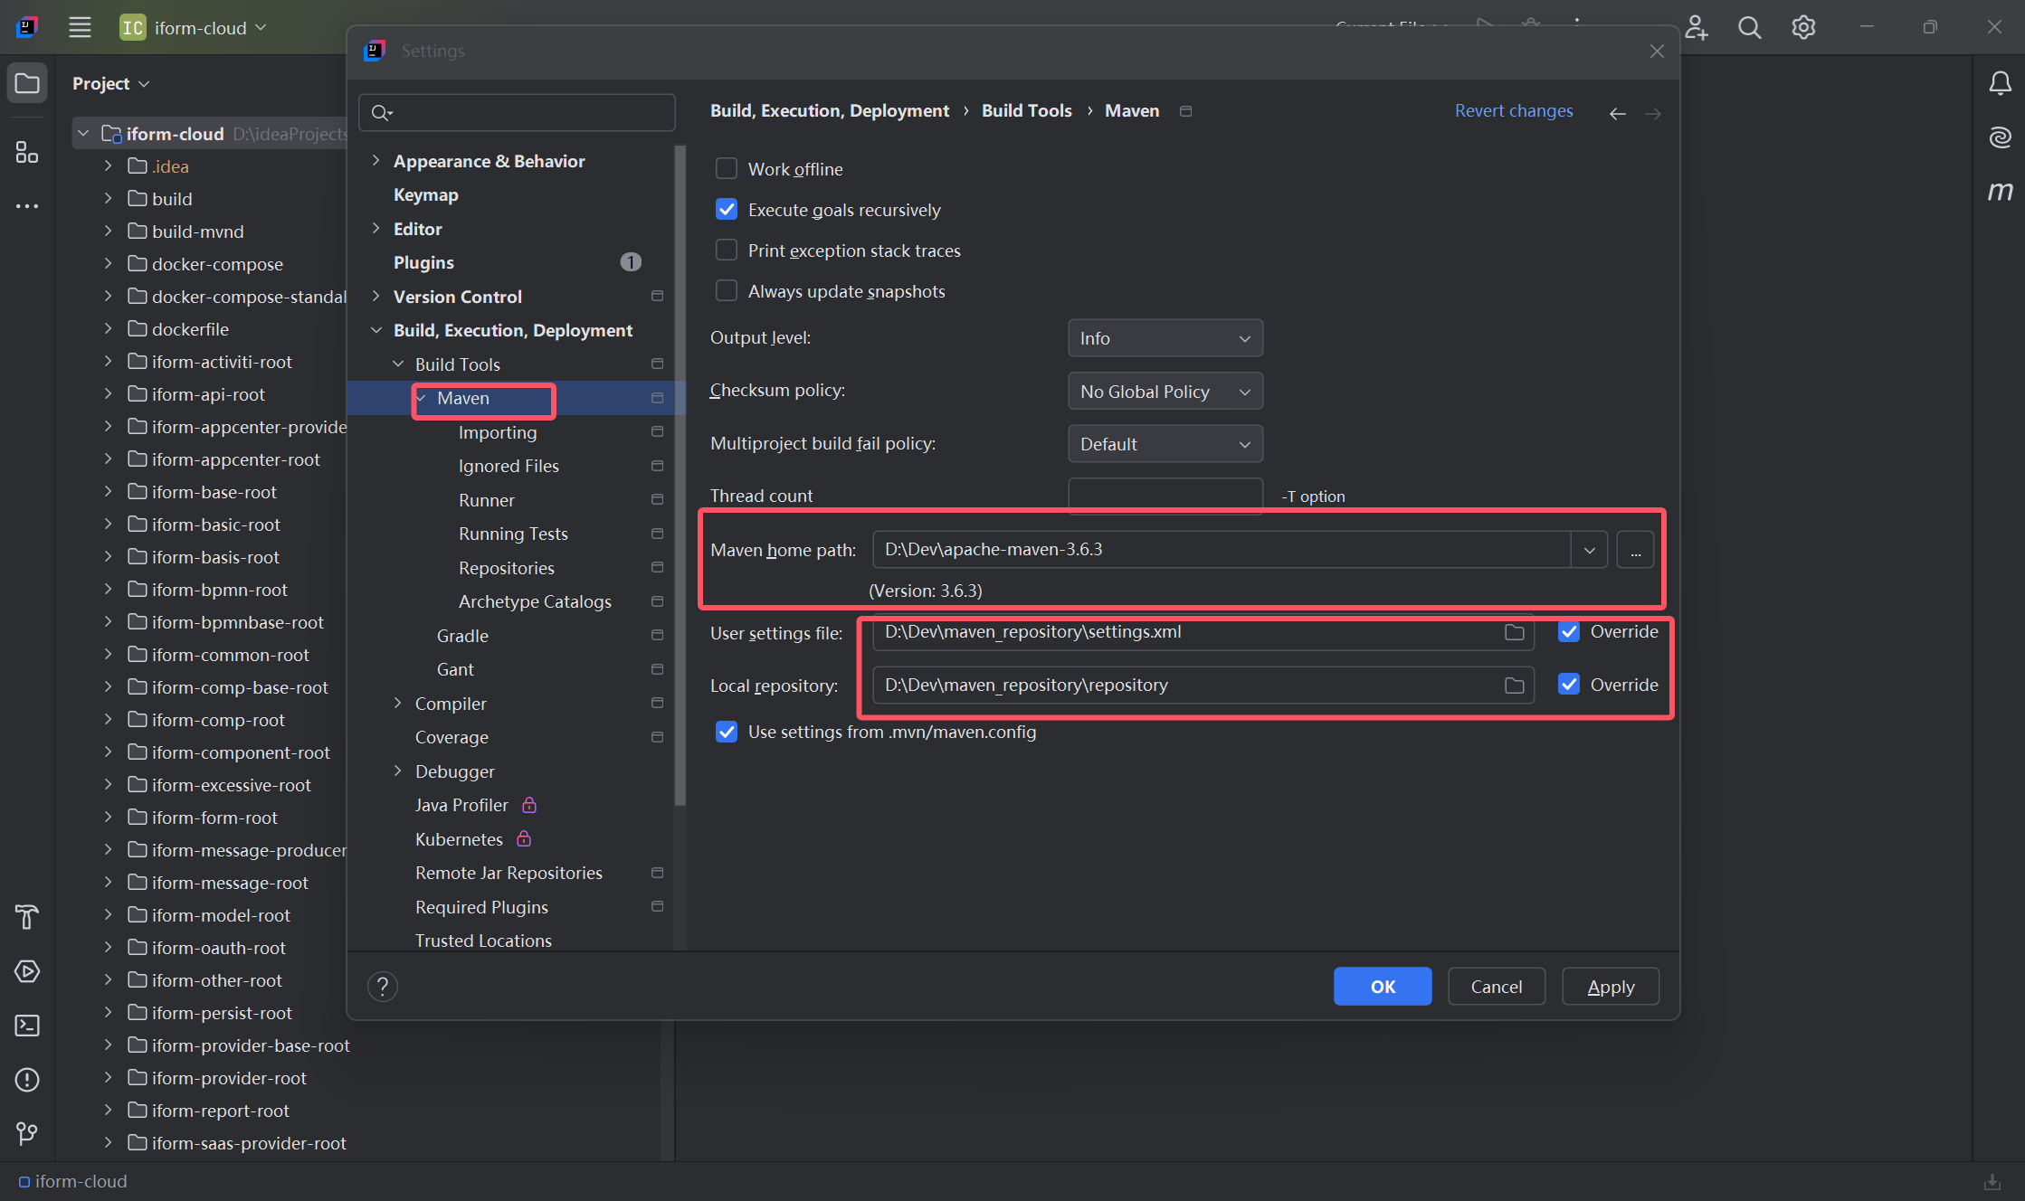
Task: Click the settings help question mark
Action: click(x=383, y=987)
